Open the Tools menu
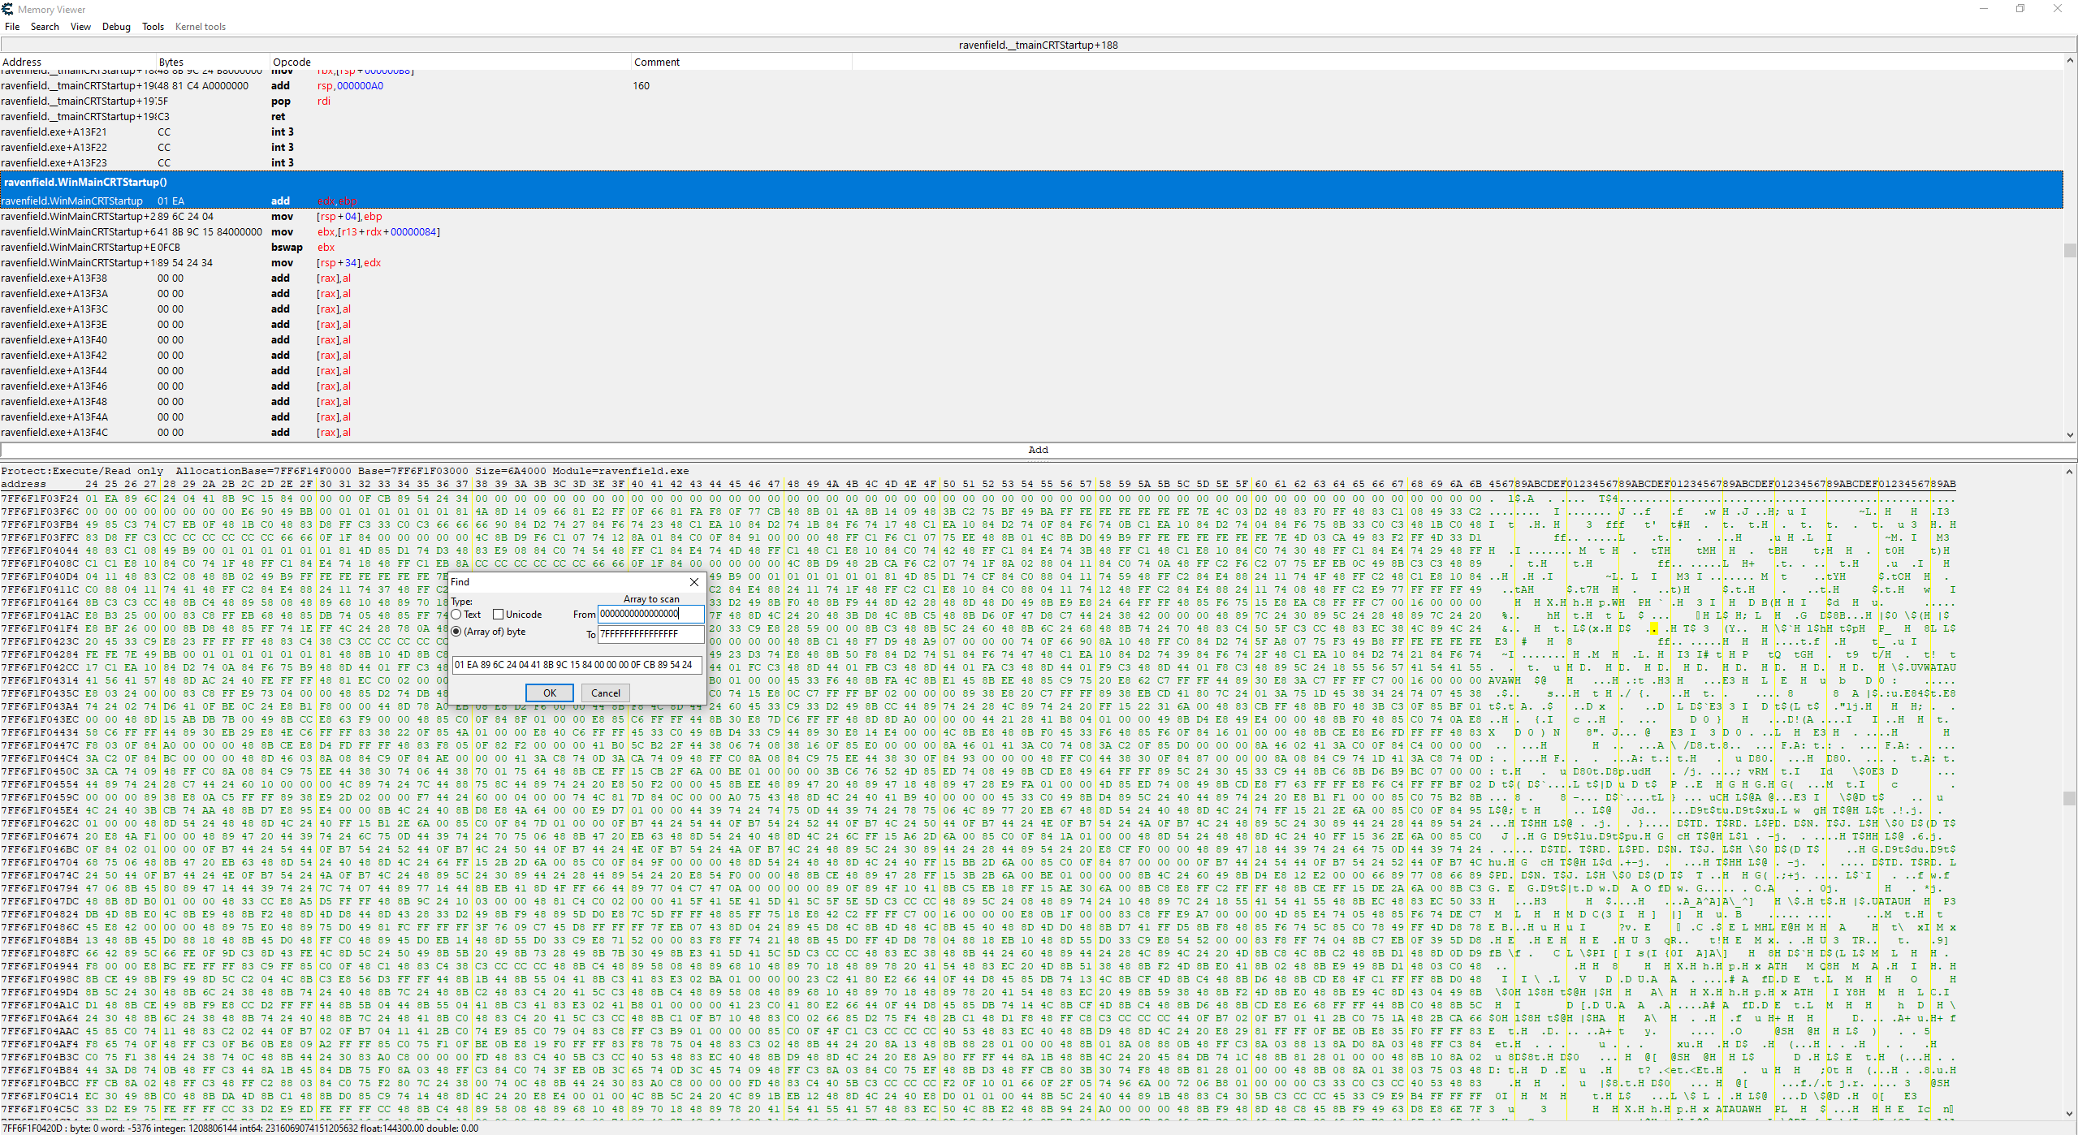Image resolution: width=2078 pixels, height=1135 pixels. (x=153, y=27)
